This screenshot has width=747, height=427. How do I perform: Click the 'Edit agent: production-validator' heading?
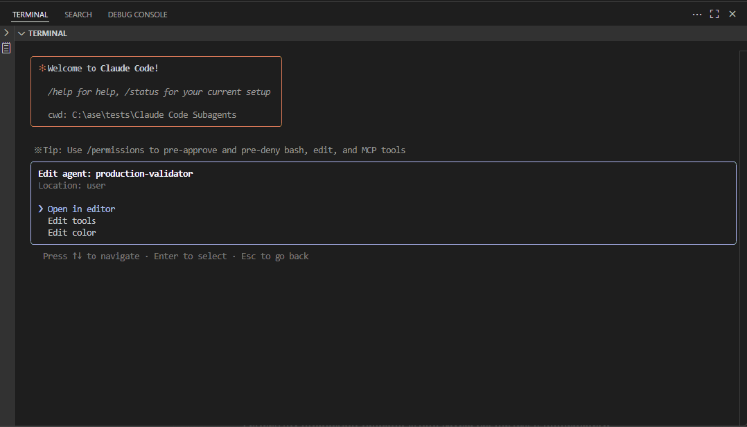coord(115,173)
